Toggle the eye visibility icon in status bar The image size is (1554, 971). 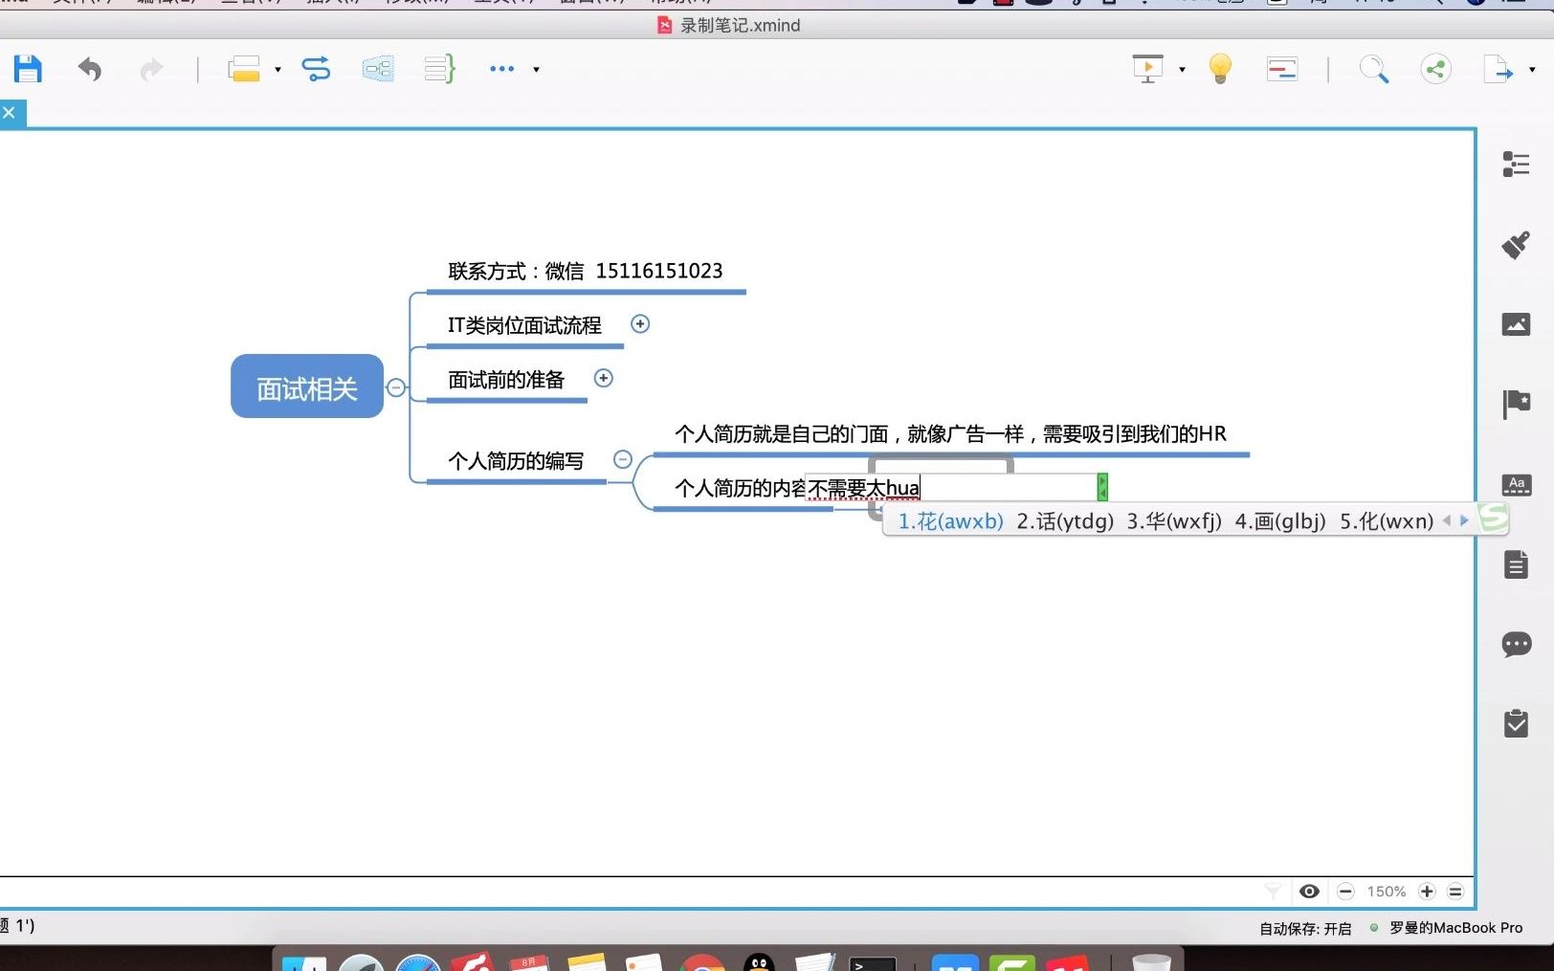1309,892
